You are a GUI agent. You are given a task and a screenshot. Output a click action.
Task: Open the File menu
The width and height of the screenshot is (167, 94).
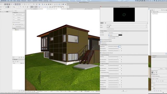tap(8, 1)
